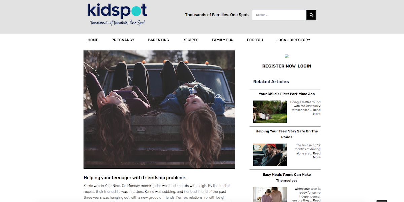
Task: Go to the Recipes section
Action: [x=191, y=40]
